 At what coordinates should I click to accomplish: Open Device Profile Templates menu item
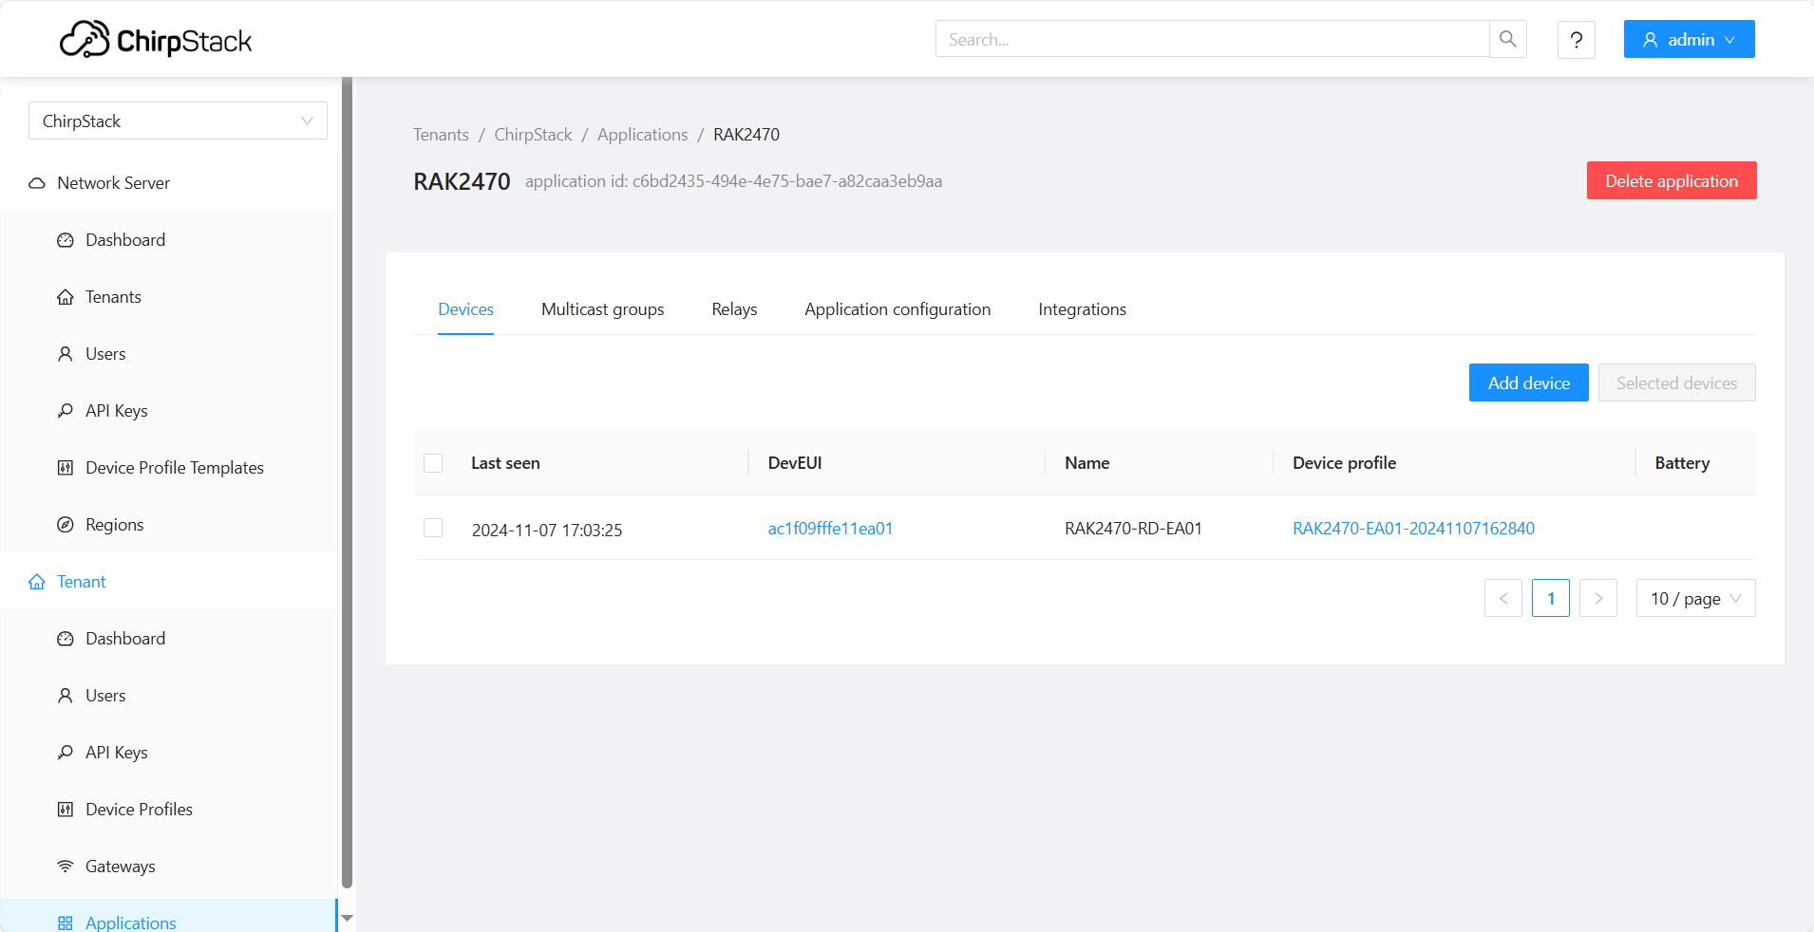coord(169,468)
